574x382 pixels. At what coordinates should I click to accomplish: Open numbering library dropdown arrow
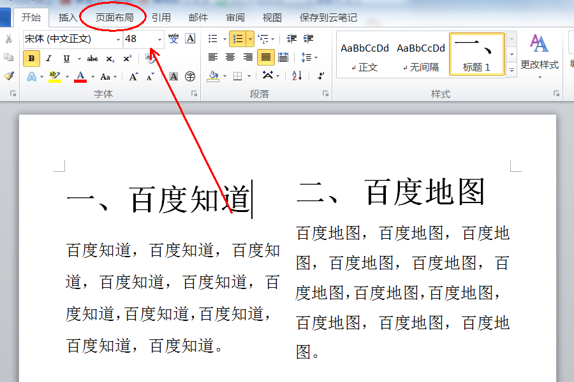250,39
